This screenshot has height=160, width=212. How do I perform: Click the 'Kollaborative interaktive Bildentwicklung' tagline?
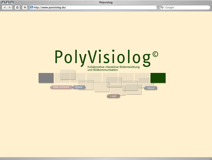113,67
